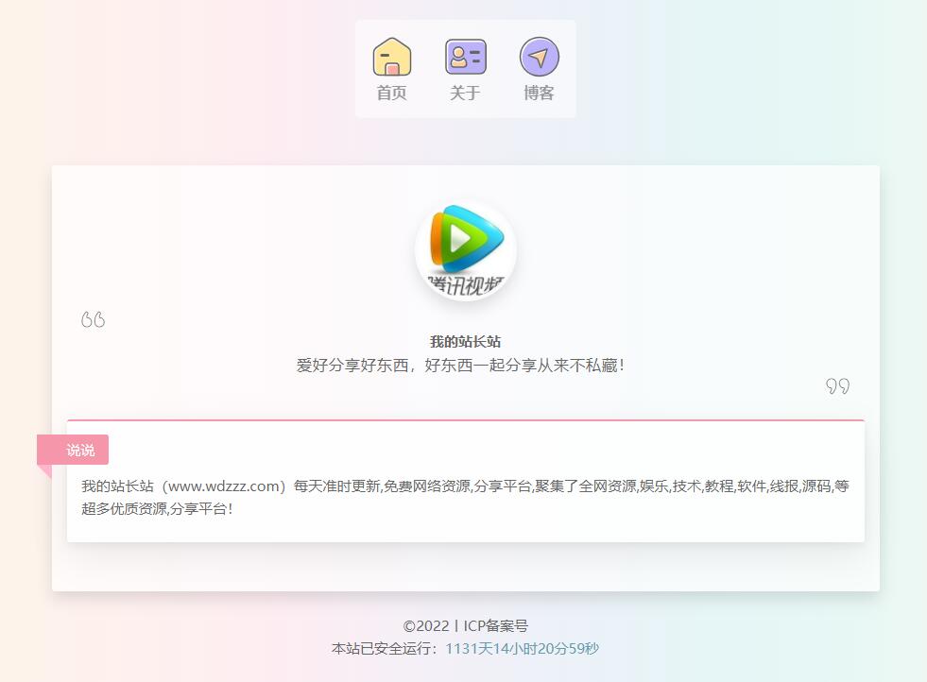Open the 博客 menu label
This screenshot has height=682, width=927.
tap(539, 93)
